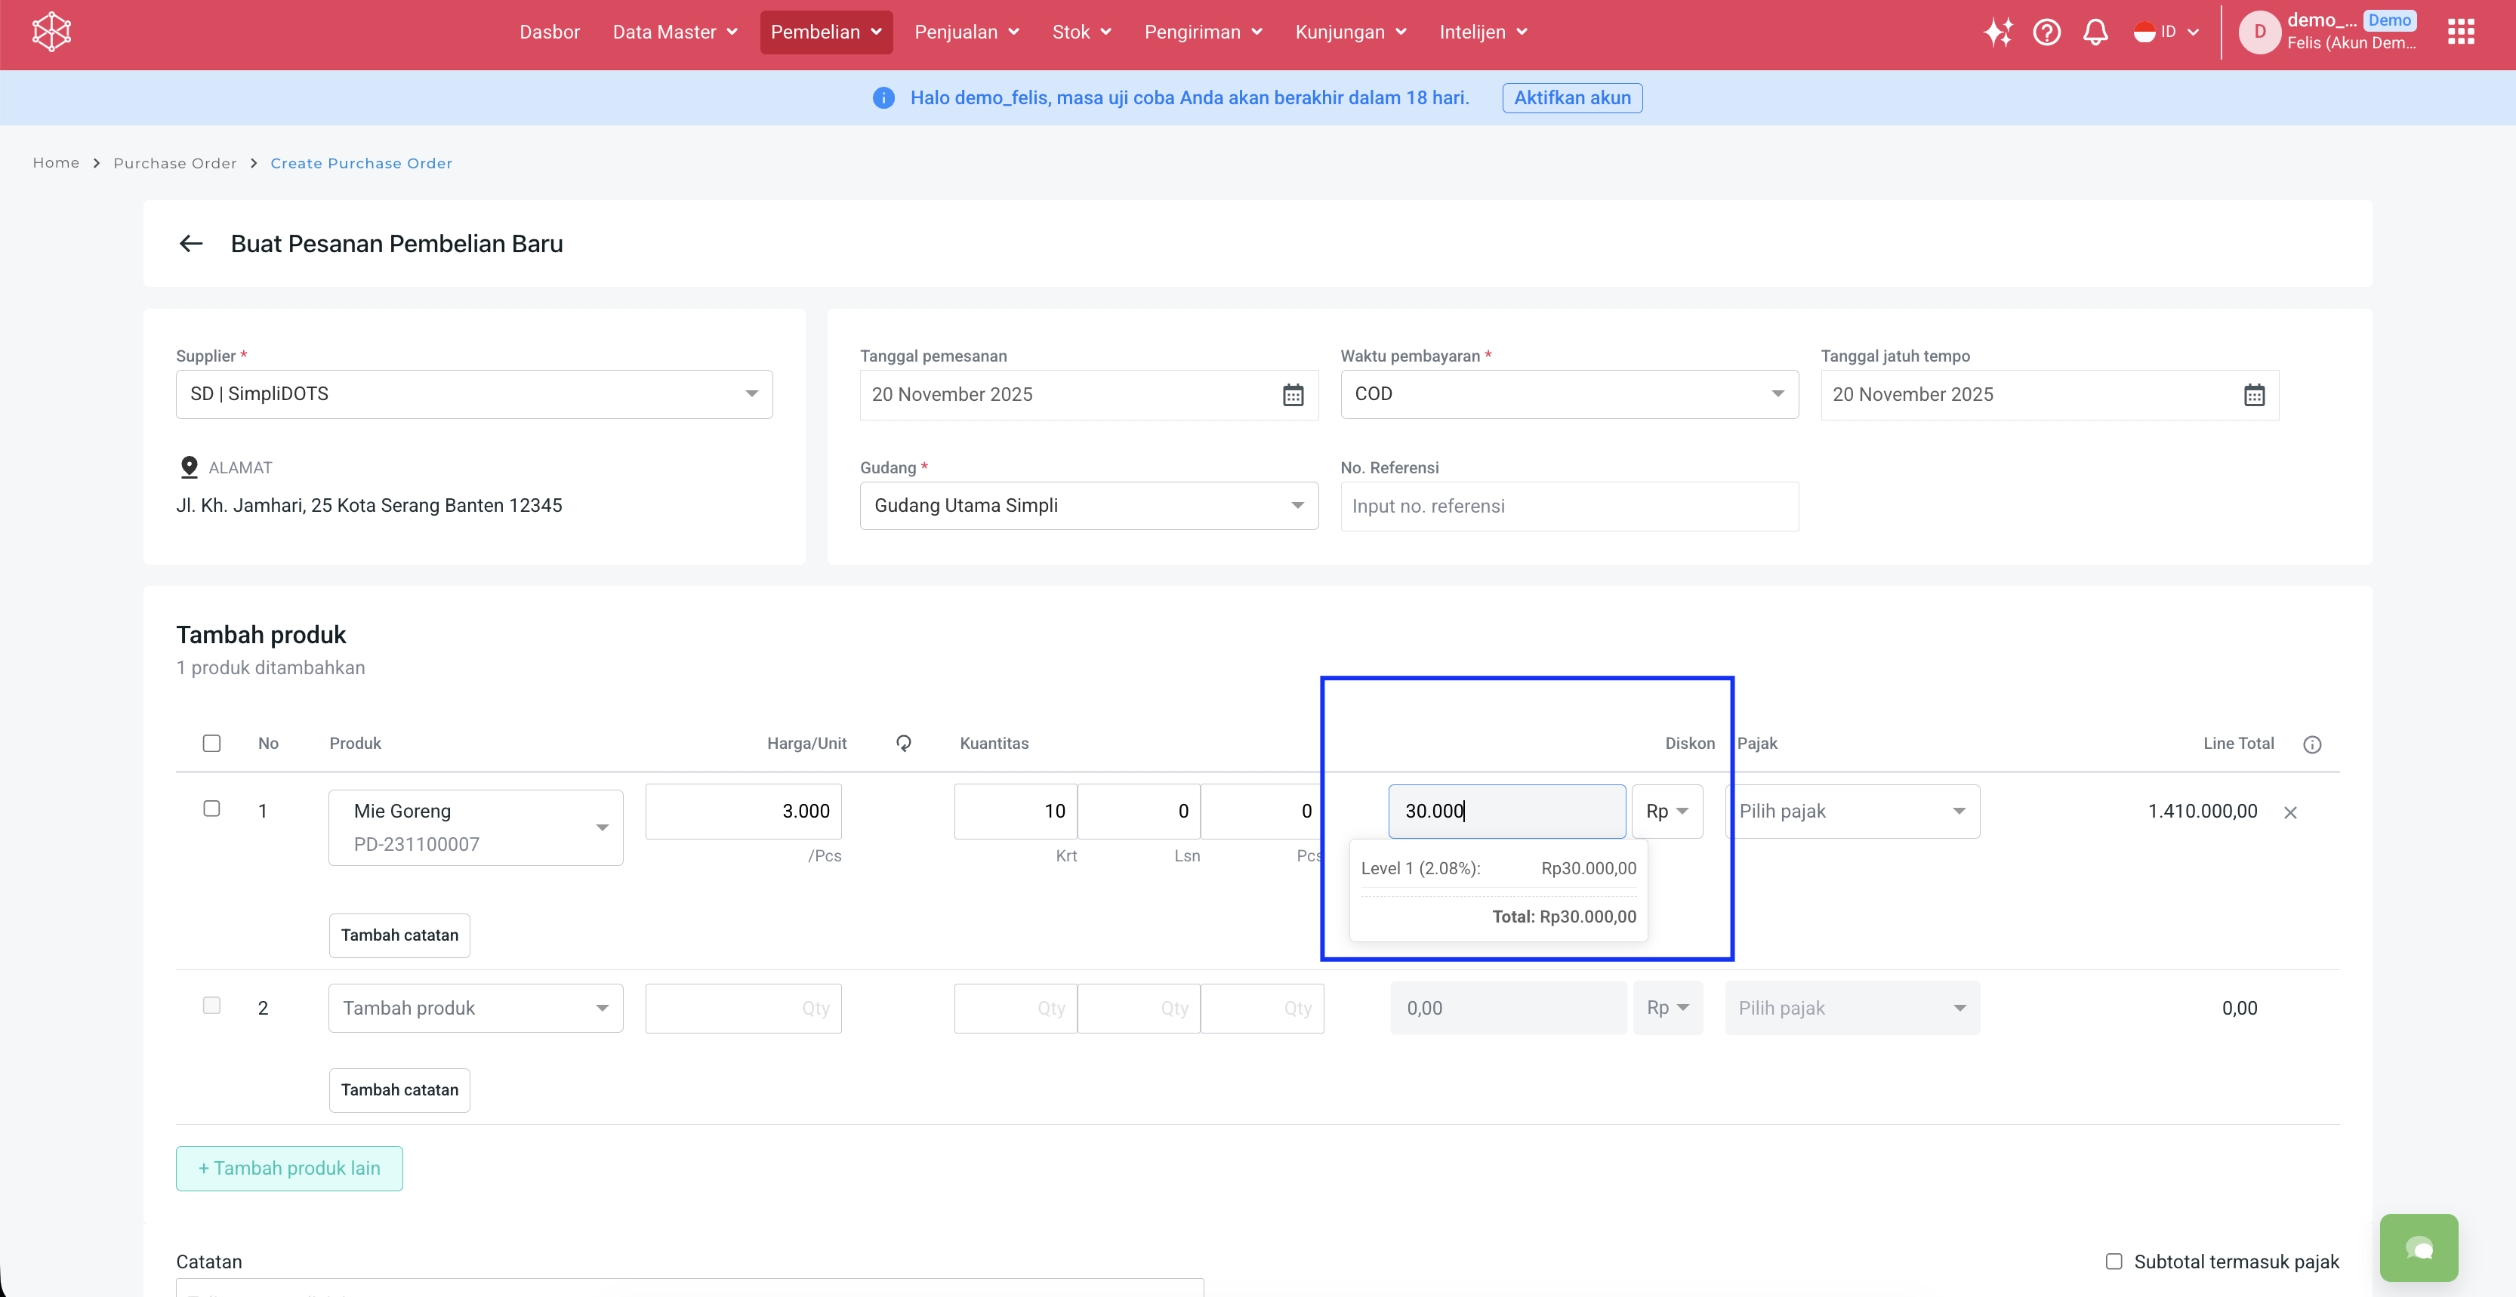Viewport: 2516px width, 1297px height.
Task: Open notifications bell icon
Action: pos(2095,32)
